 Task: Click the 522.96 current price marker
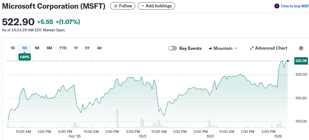coord(301,61)
